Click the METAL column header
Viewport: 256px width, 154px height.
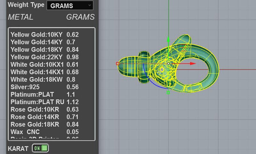point(20,17)
